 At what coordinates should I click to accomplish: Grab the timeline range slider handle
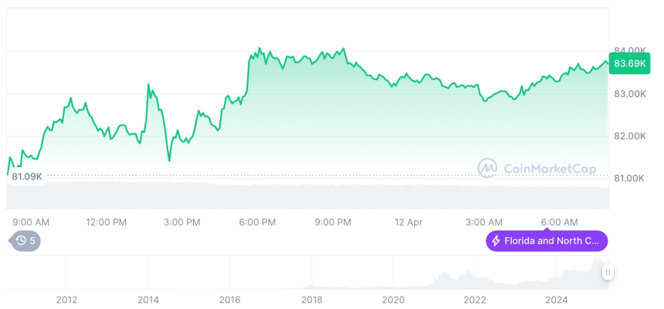click(608, 271)
